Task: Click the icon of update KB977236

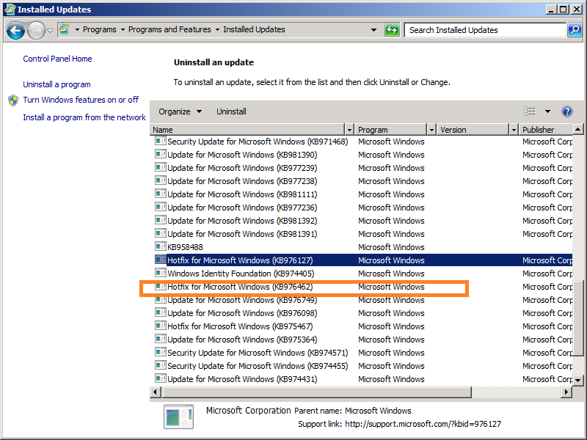Action: pos(161,207)
